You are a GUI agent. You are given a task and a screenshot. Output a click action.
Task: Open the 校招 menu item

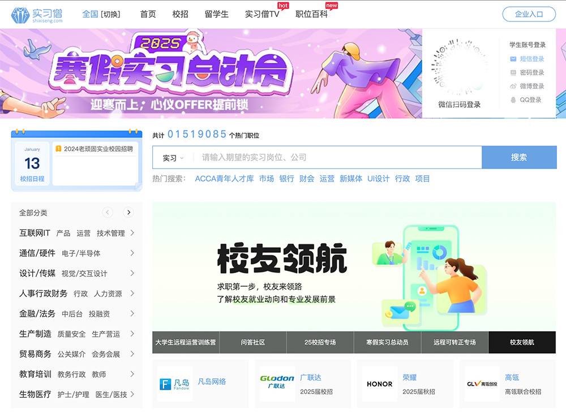(x=181, y=14)
